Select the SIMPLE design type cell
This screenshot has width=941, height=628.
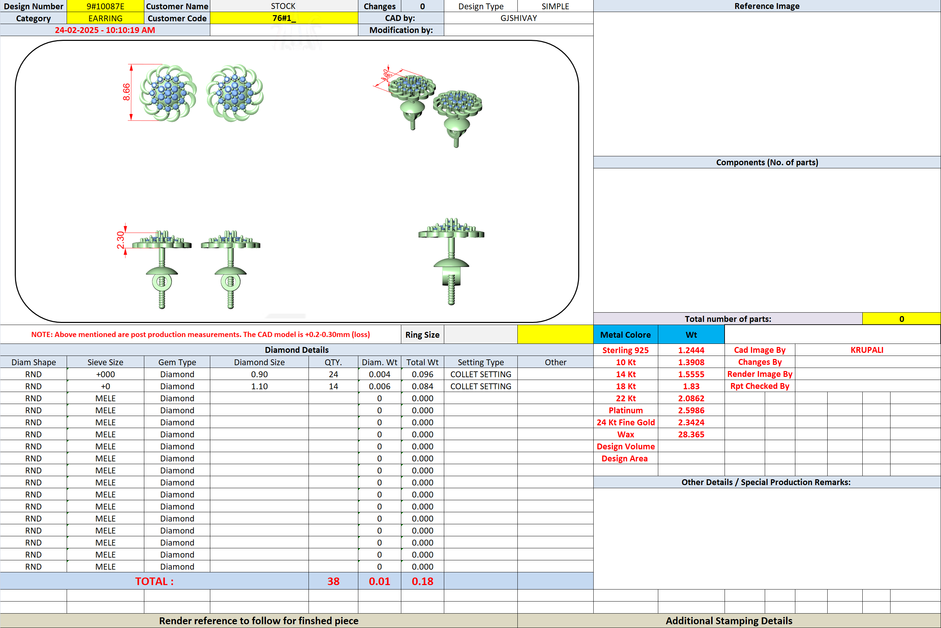pos(556,6)
